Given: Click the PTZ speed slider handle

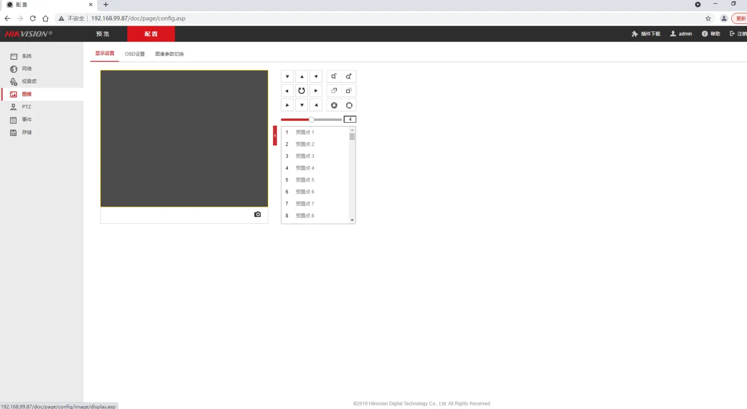Looking at the screenshot, I should pos(312,119).
